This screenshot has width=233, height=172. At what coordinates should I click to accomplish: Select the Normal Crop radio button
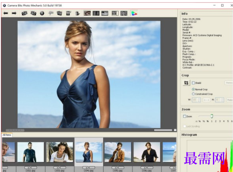193,89
